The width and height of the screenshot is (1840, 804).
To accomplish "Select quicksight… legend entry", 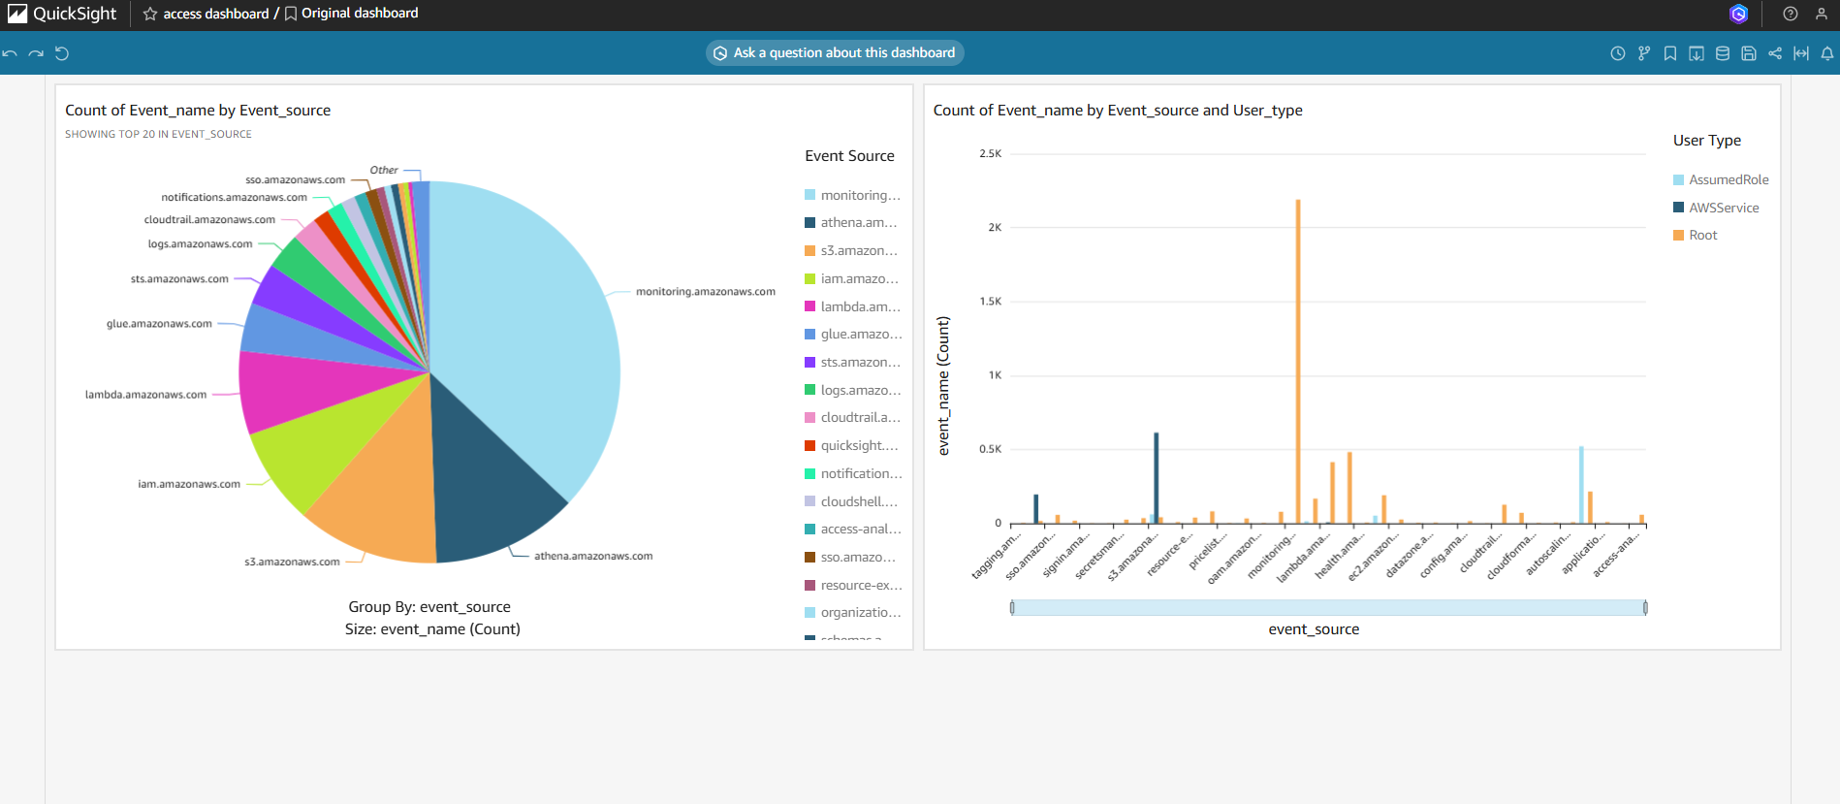I will 852,445.
